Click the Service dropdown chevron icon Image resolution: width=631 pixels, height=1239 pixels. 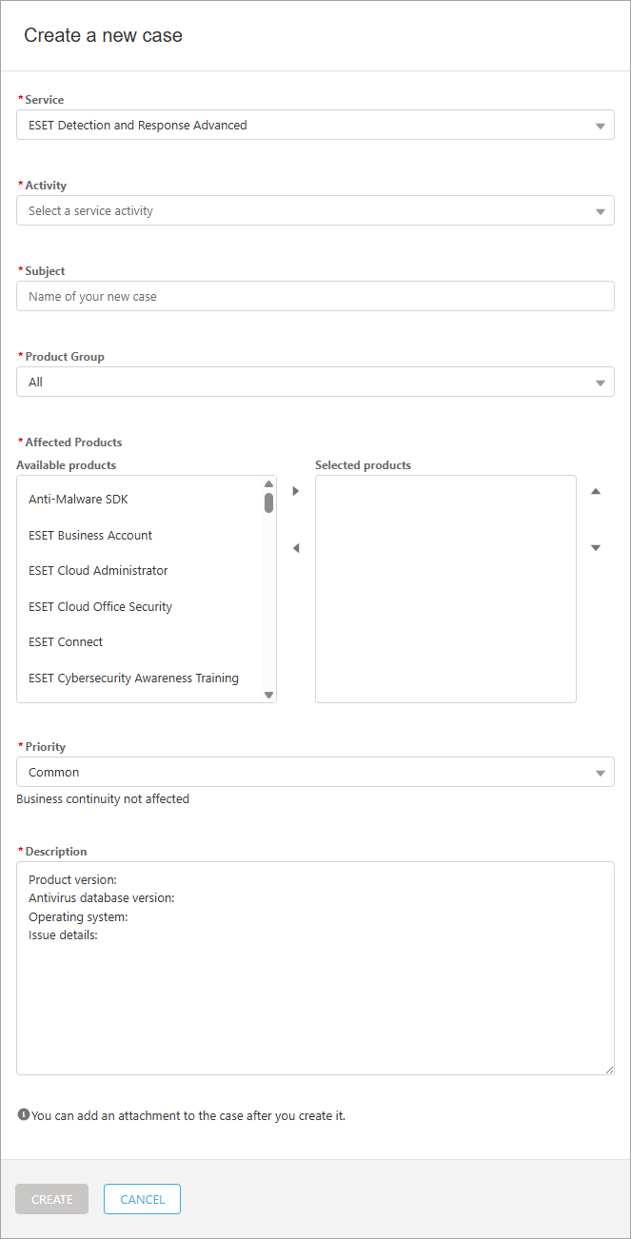(601, 125)
